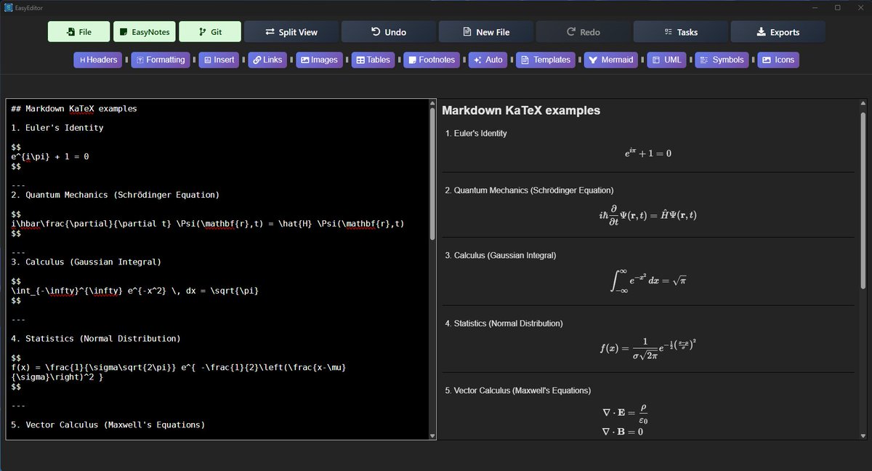Viewport: 872px width, 471px height.
Task: Click the \int Gaussian source line in editor
Action: [x=135, y=291]
